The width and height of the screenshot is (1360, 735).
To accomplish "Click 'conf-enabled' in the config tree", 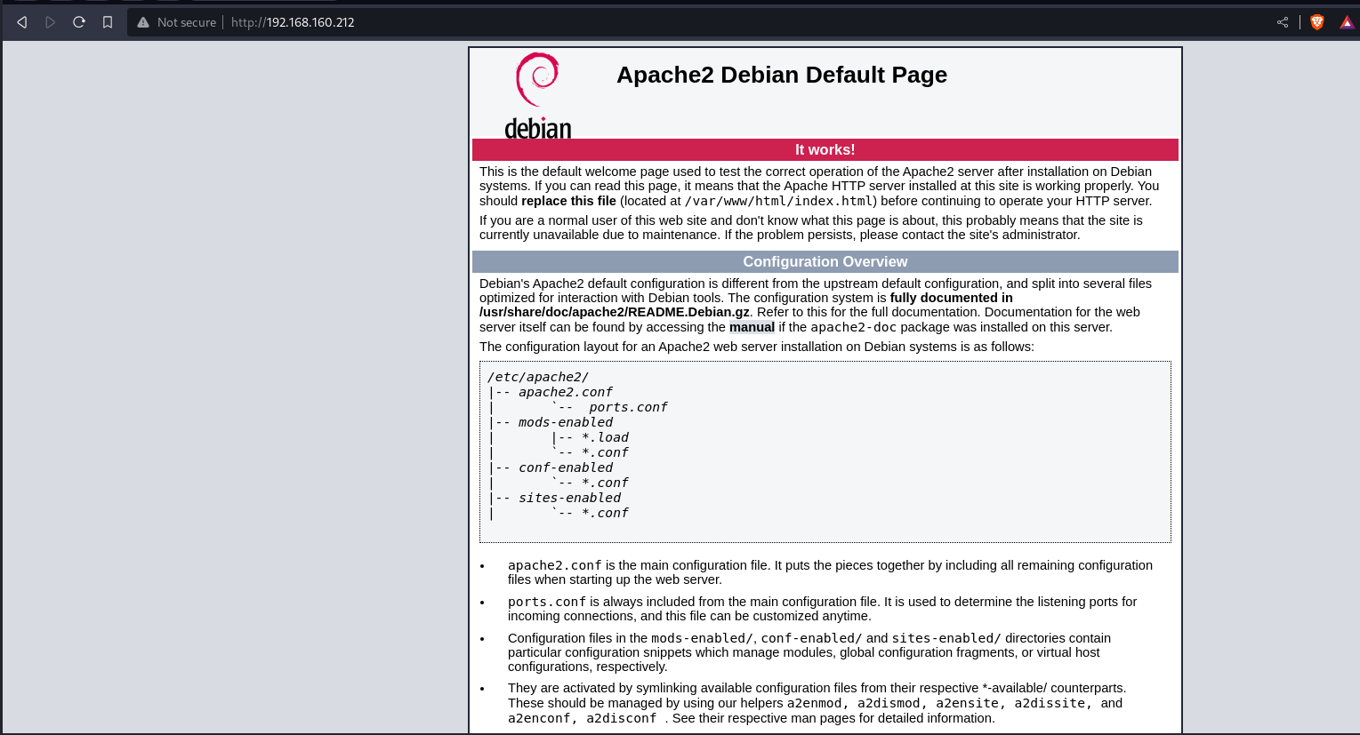I will tap(566, 467).
